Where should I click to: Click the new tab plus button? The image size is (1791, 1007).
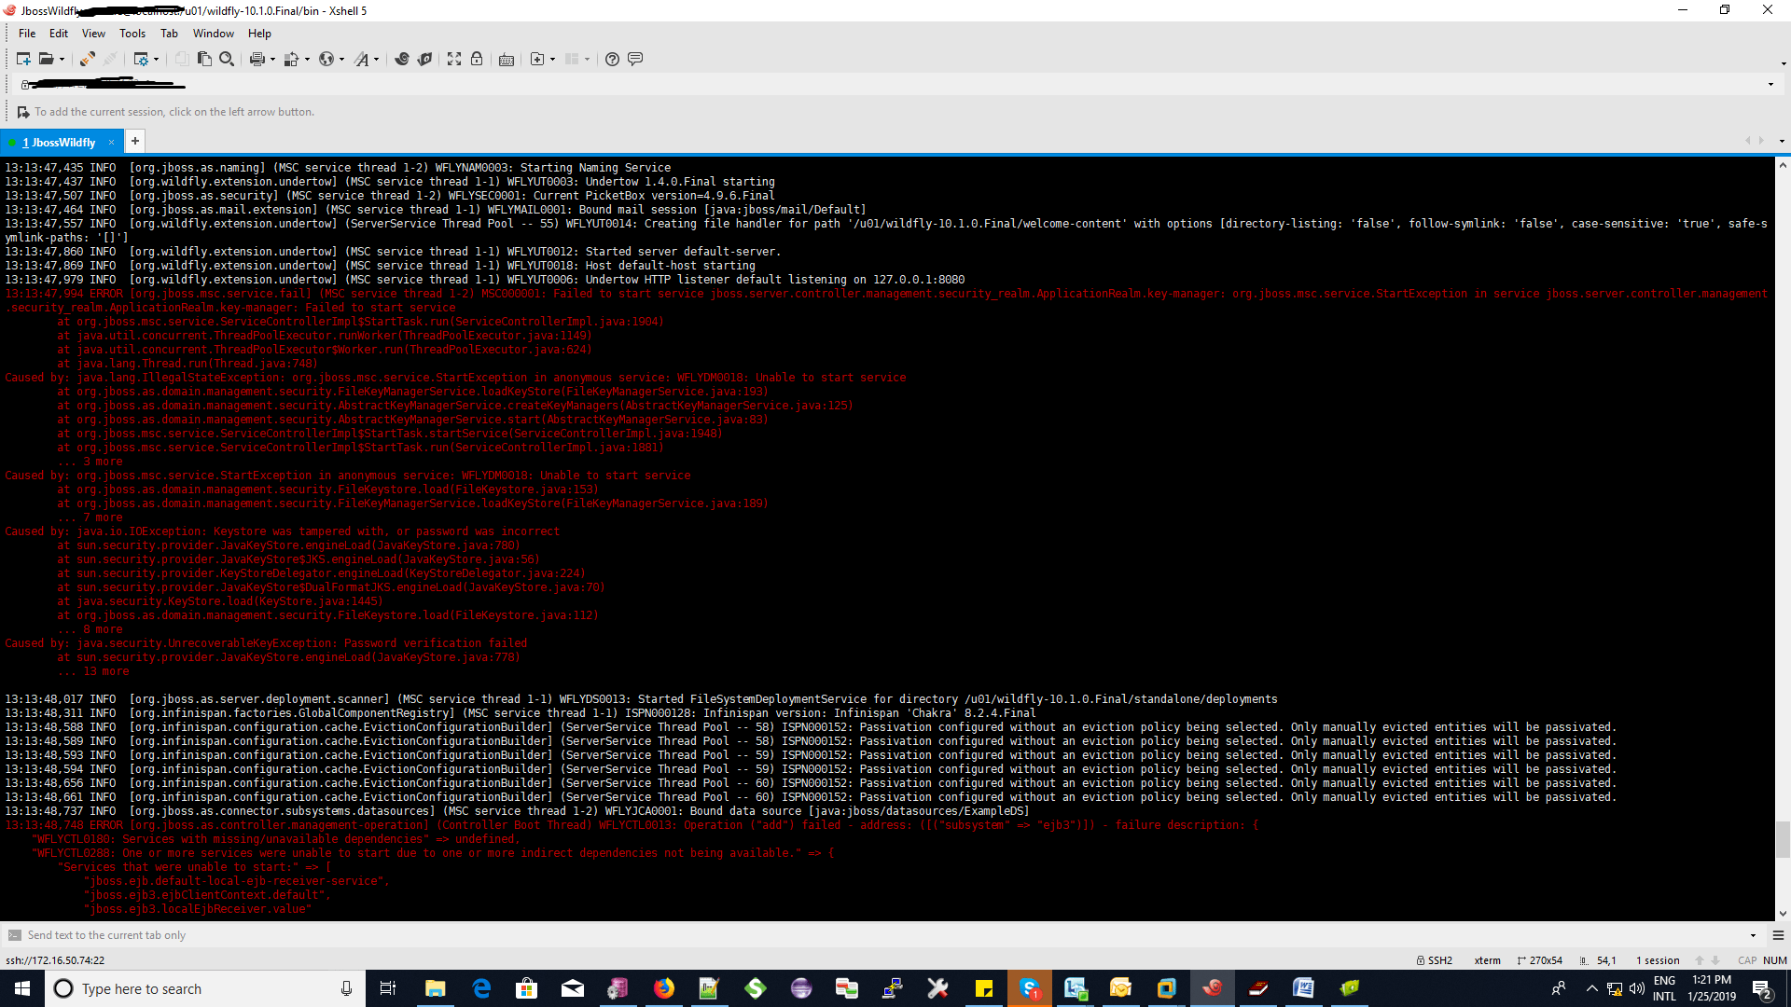pyautogui.click(x=134, y=141)
